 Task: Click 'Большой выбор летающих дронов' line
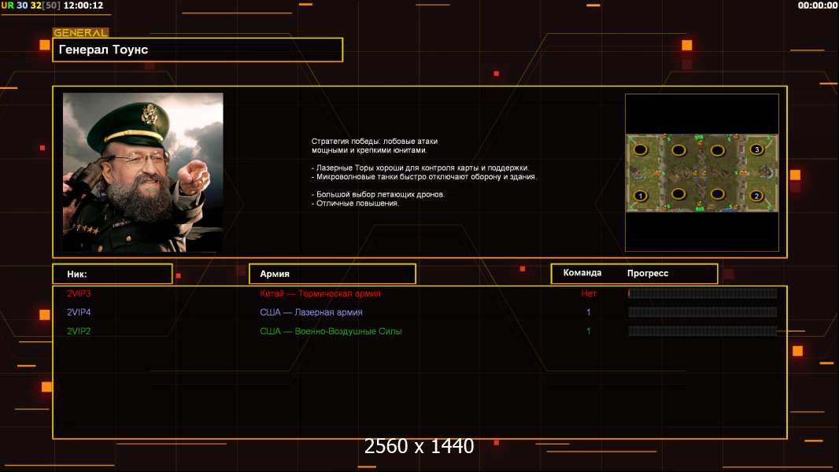[378, 194]
